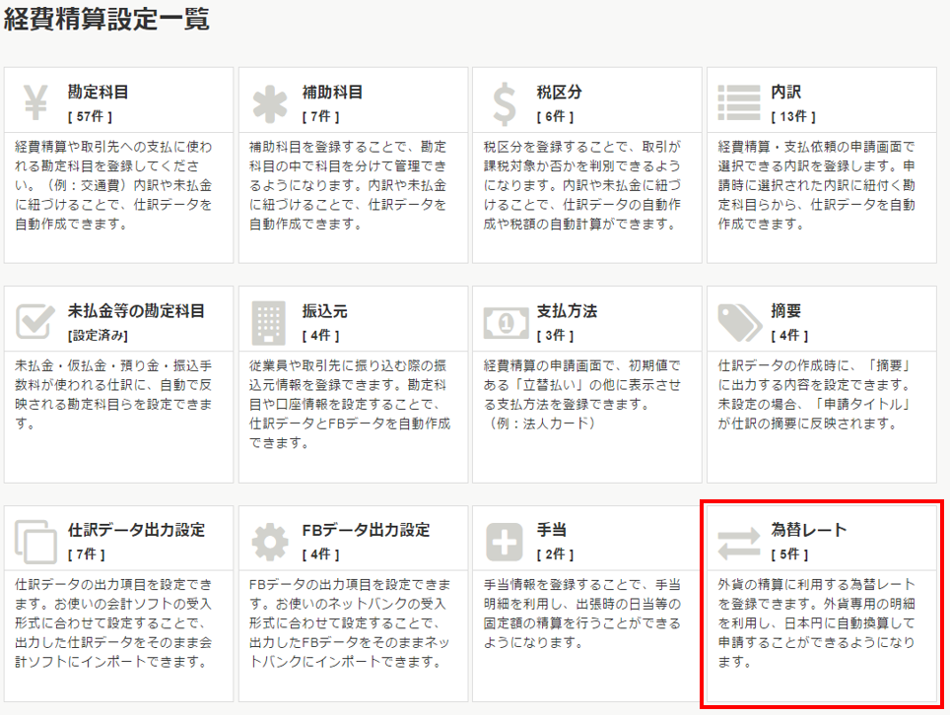Click the exchange arrows icon for 為替レート

737,541
